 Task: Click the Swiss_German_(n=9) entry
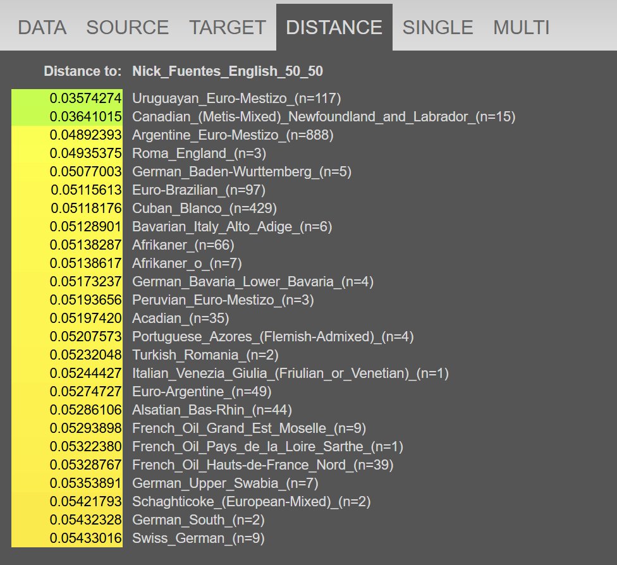click(x=199, y=538)
